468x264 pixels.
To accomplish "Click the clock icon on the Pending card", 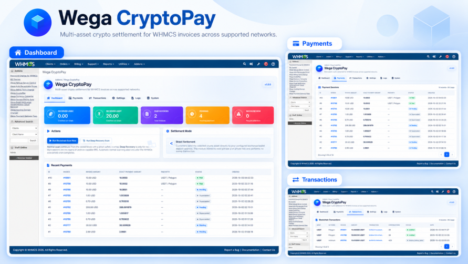I will [x=192, y=114].
